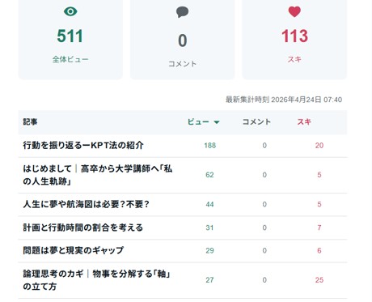Click the view count 44
372x302 pixels.
point(209,205)
